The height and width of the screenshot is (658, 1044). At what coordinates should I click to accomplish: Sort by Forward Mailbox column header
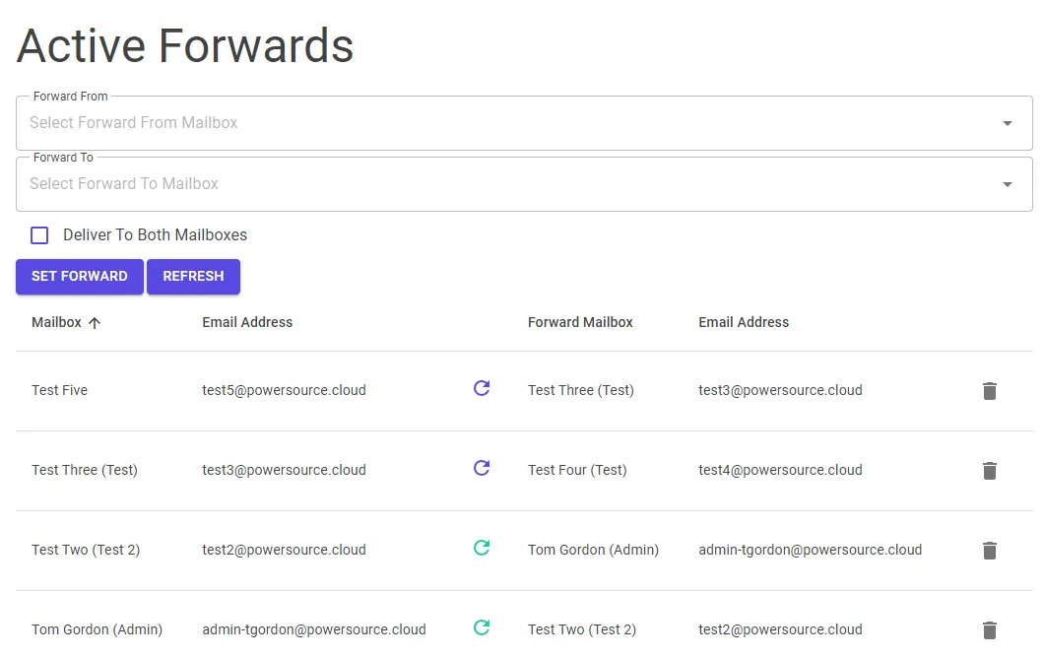click(x=580, y=322)
